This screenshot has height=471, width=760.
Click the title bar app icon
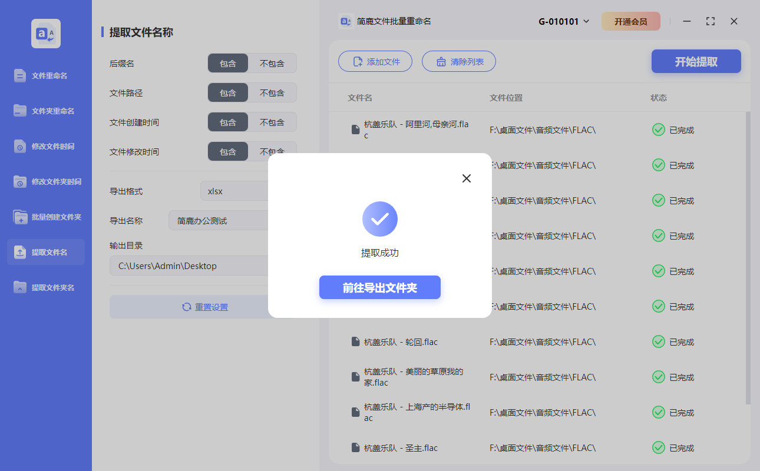coord(346,21)
